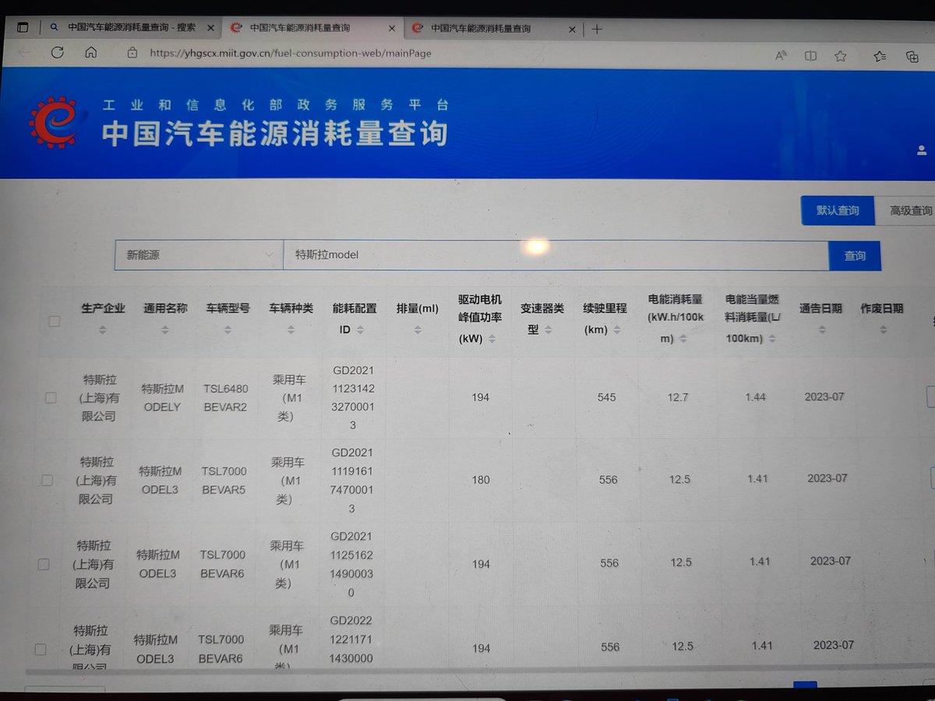The height and width of the screenshot is (701, 935).
Task: Check the TSL6480BEVAR2 row checkbox
Action: 51,397
